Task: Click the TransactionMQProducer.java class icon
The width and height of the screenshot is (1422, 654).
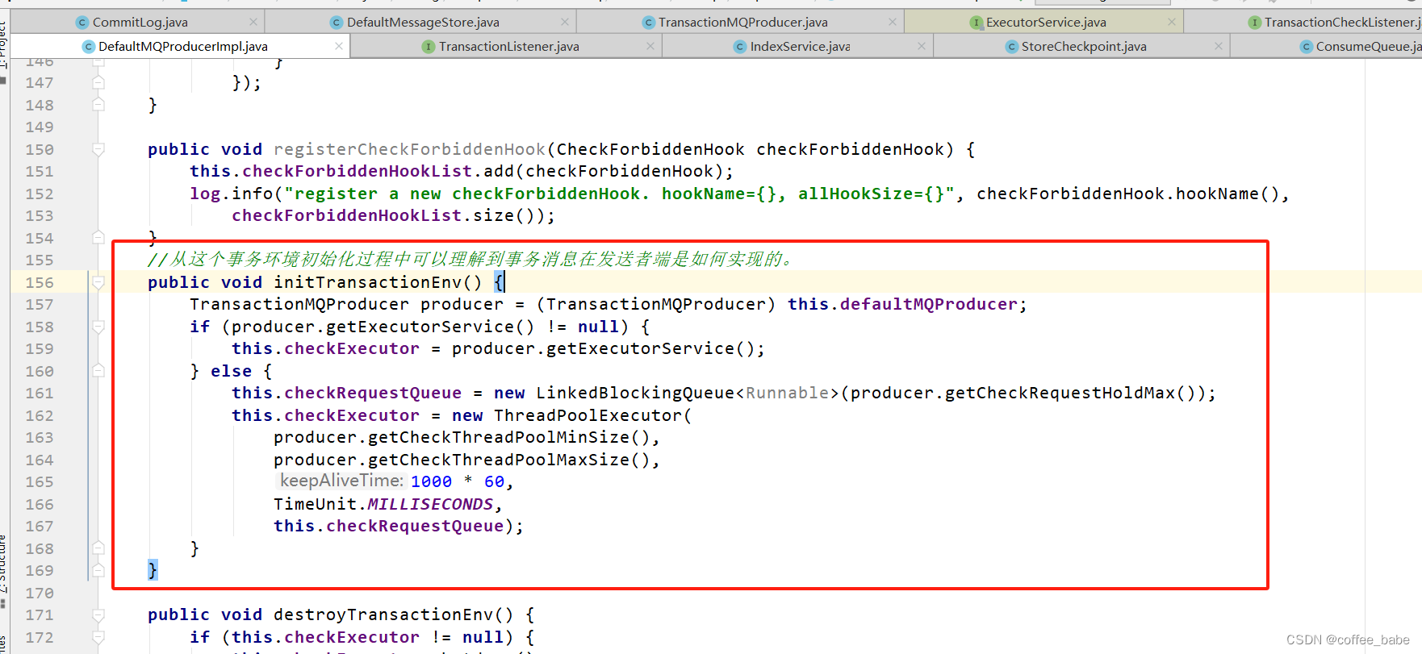Action: point(648,23)
